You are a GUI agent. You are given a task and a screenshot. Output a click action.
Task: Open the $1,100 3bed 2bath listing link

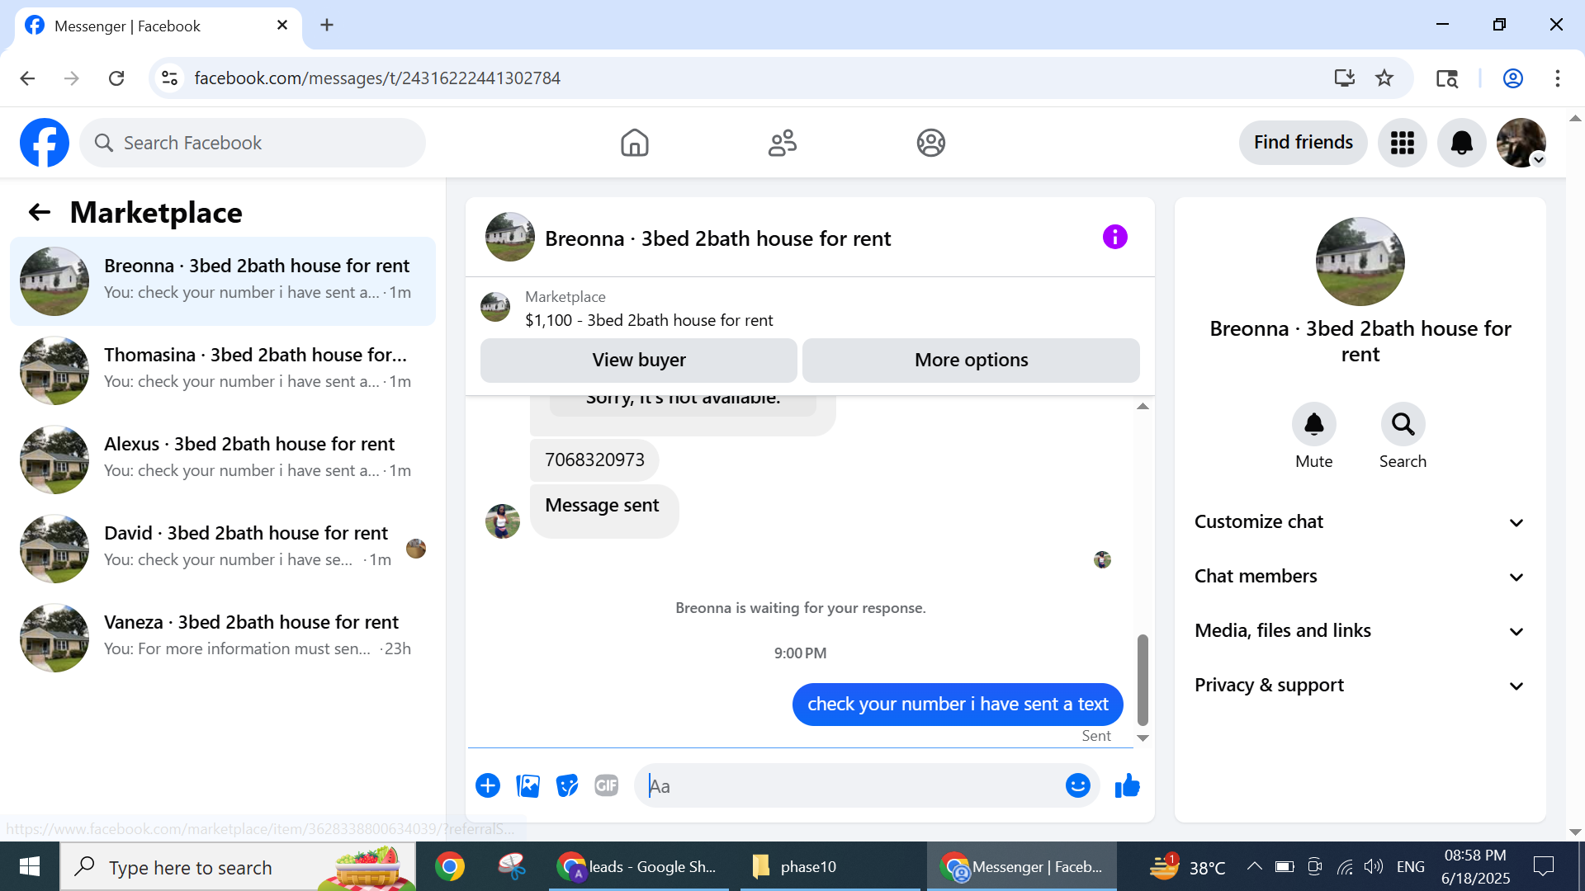[x=649, y=320]
